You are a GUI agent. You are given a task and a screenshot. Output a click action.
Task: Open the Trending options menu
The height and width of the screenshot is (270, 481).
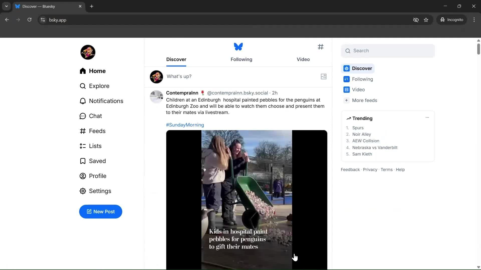click(427, 117)
